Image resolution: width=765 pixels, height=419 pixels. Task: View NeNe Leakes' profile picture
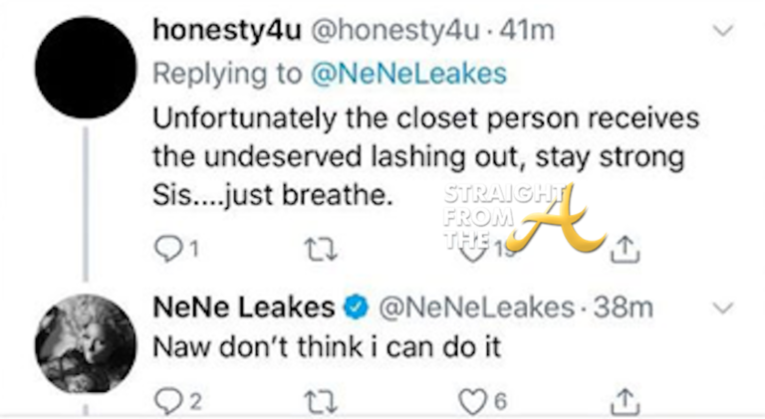[85, 343]
